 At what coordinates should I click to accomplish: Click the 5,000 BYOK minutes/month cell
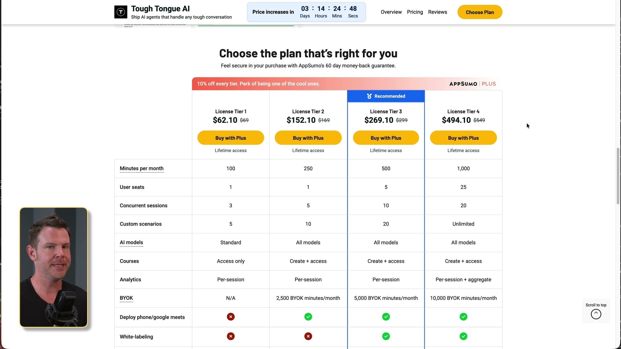pyautogui.click(x=386, y=298)
